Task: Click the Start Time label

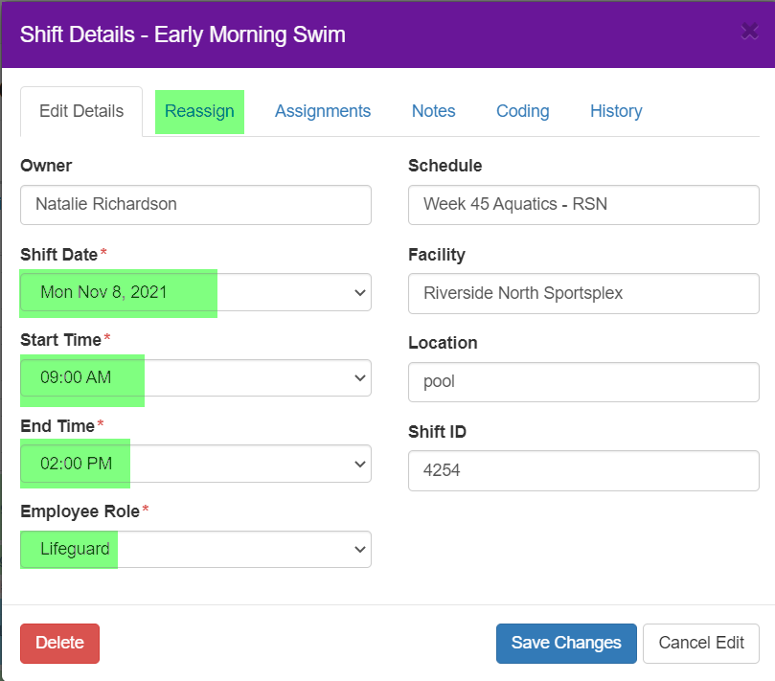Action: [x=60, y=340]
